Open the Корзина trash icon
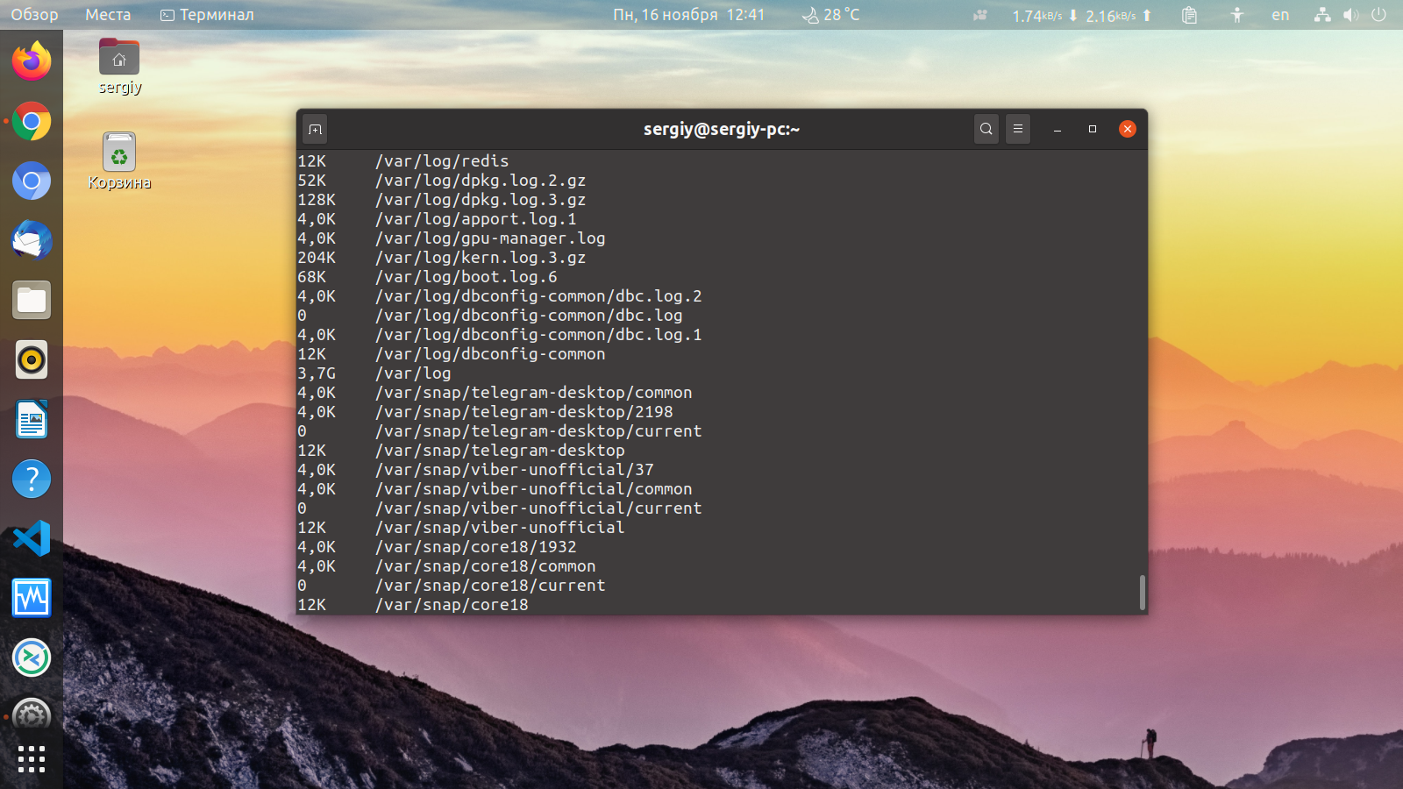 pyautogui.click(x=119, y=161)
